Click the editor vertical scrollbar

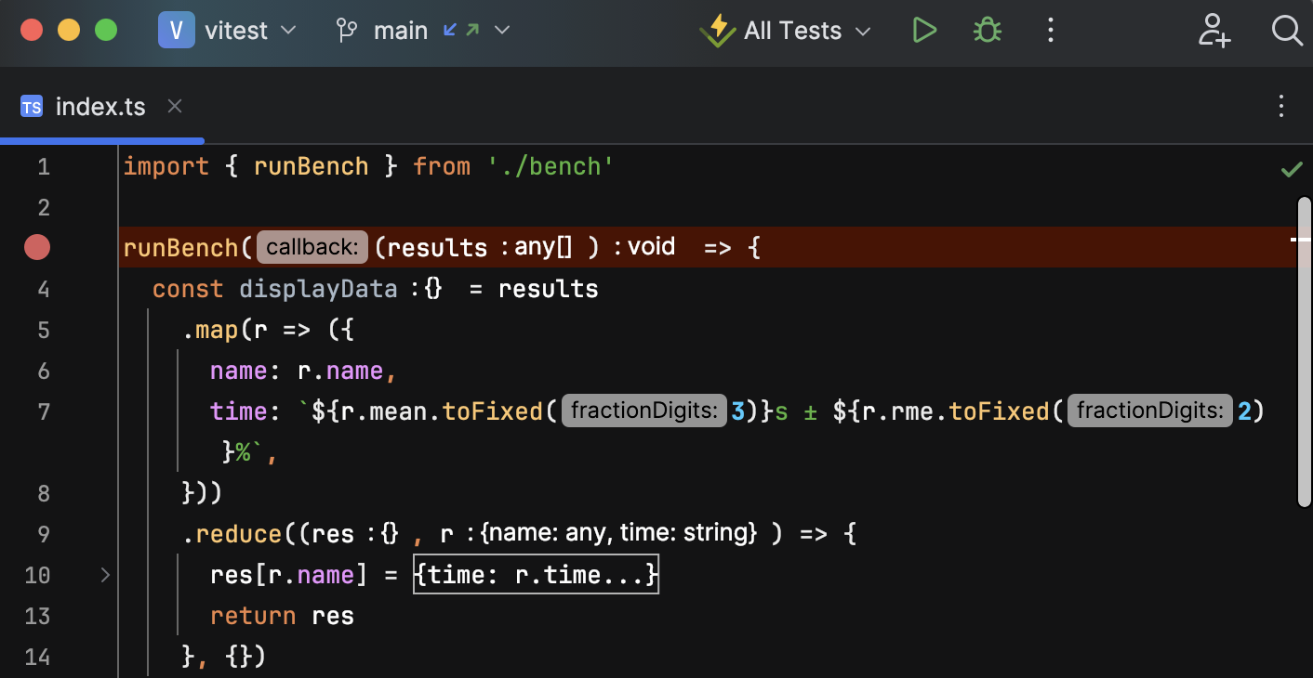click(1304, 353)
